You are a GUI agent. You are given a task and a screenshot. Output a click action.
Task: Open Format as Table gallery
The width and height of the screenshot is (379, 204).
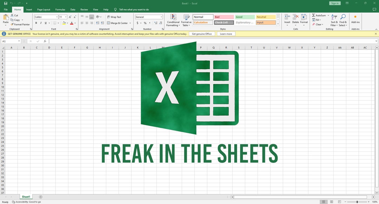click(186, 20)
